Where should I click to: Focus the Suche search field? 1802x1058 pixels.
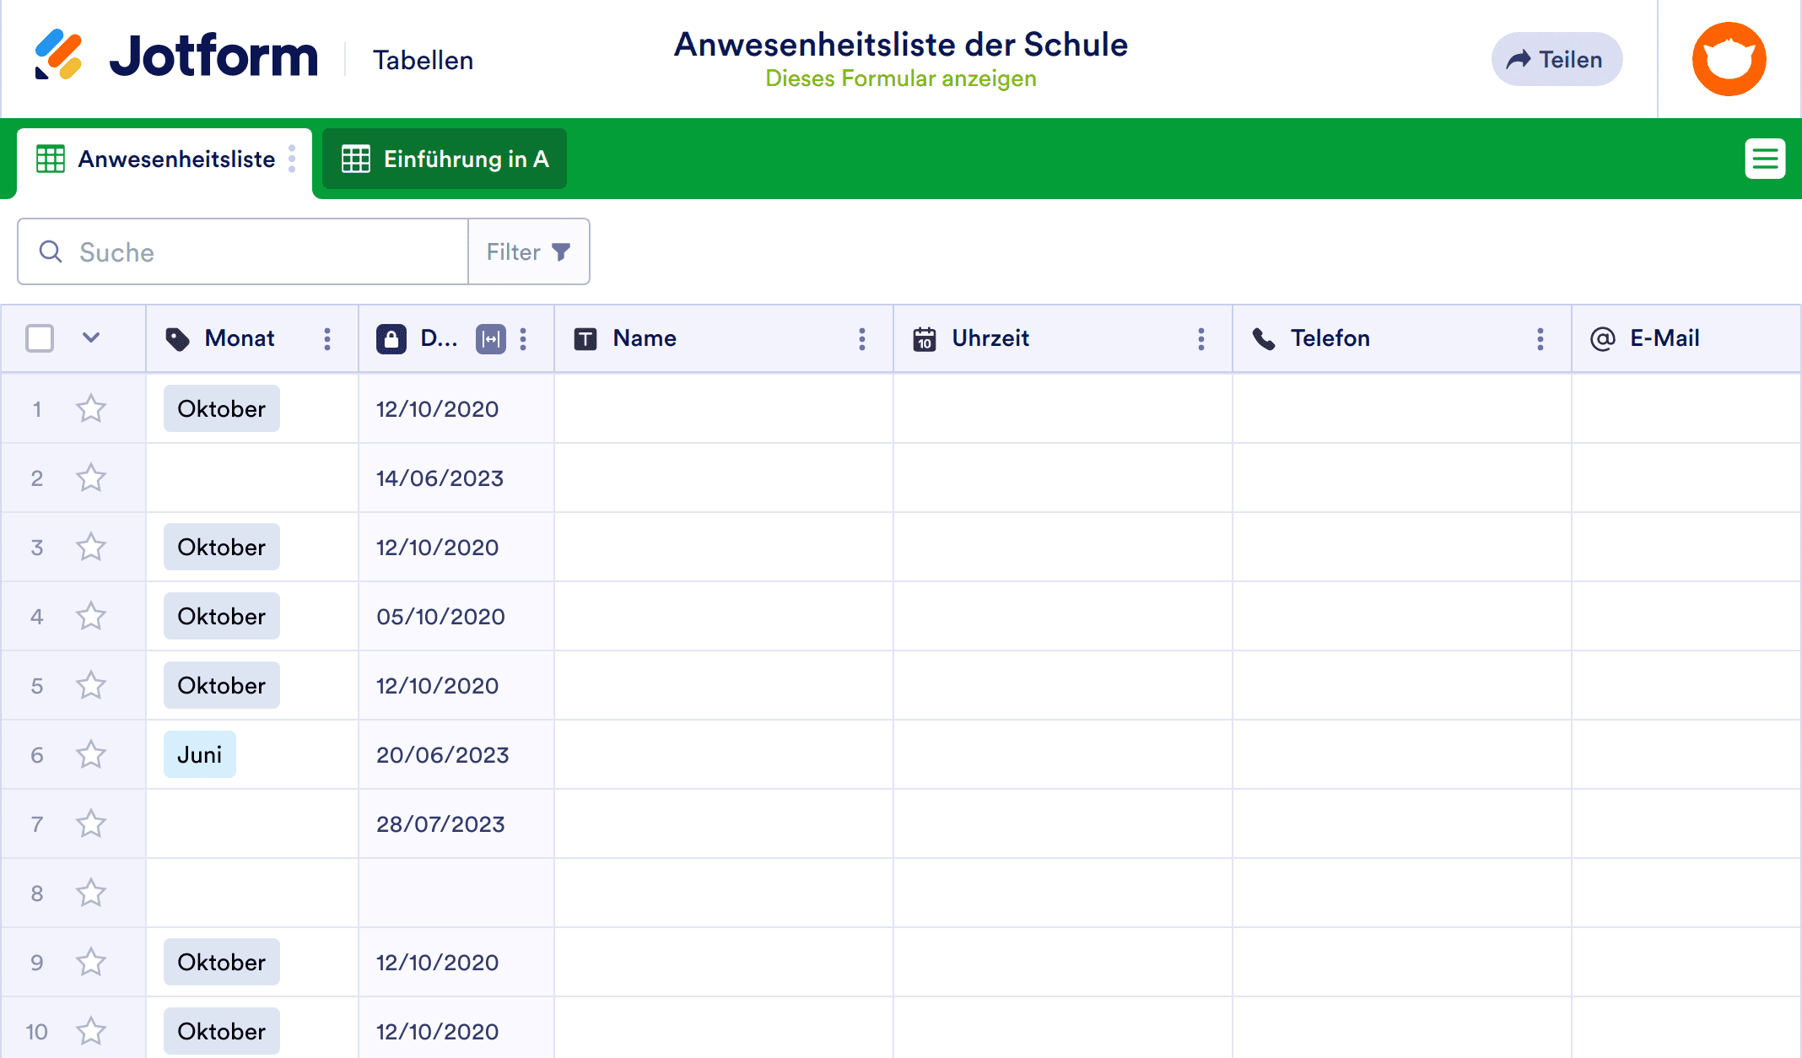click(243, 251)
